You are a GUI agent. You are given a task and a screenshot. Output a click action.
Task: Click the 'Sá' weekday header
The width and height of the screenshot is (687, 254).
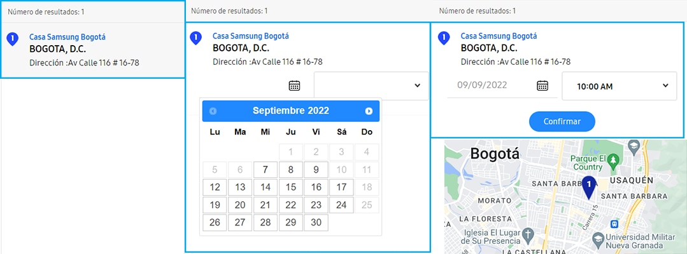pos(341,132)
